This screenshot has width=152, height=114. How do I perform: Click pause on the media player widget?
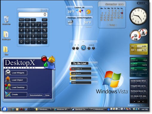click(x=77, y=48)
